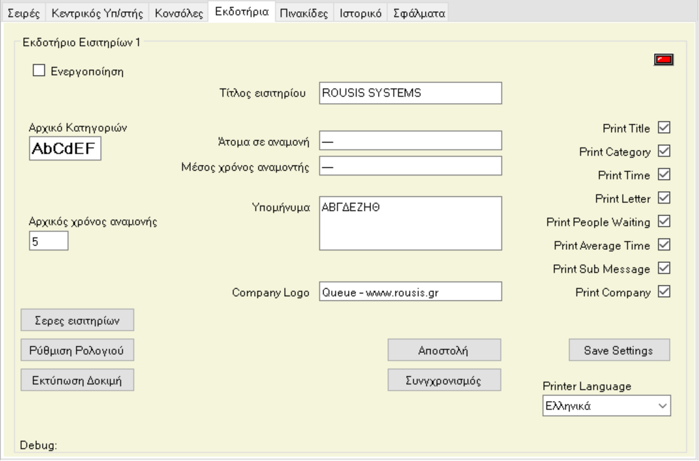The height and width of the screenshot is (461, 699).
Task: Open the Κονσόλες tab
Action: click(x=180, y=14)
